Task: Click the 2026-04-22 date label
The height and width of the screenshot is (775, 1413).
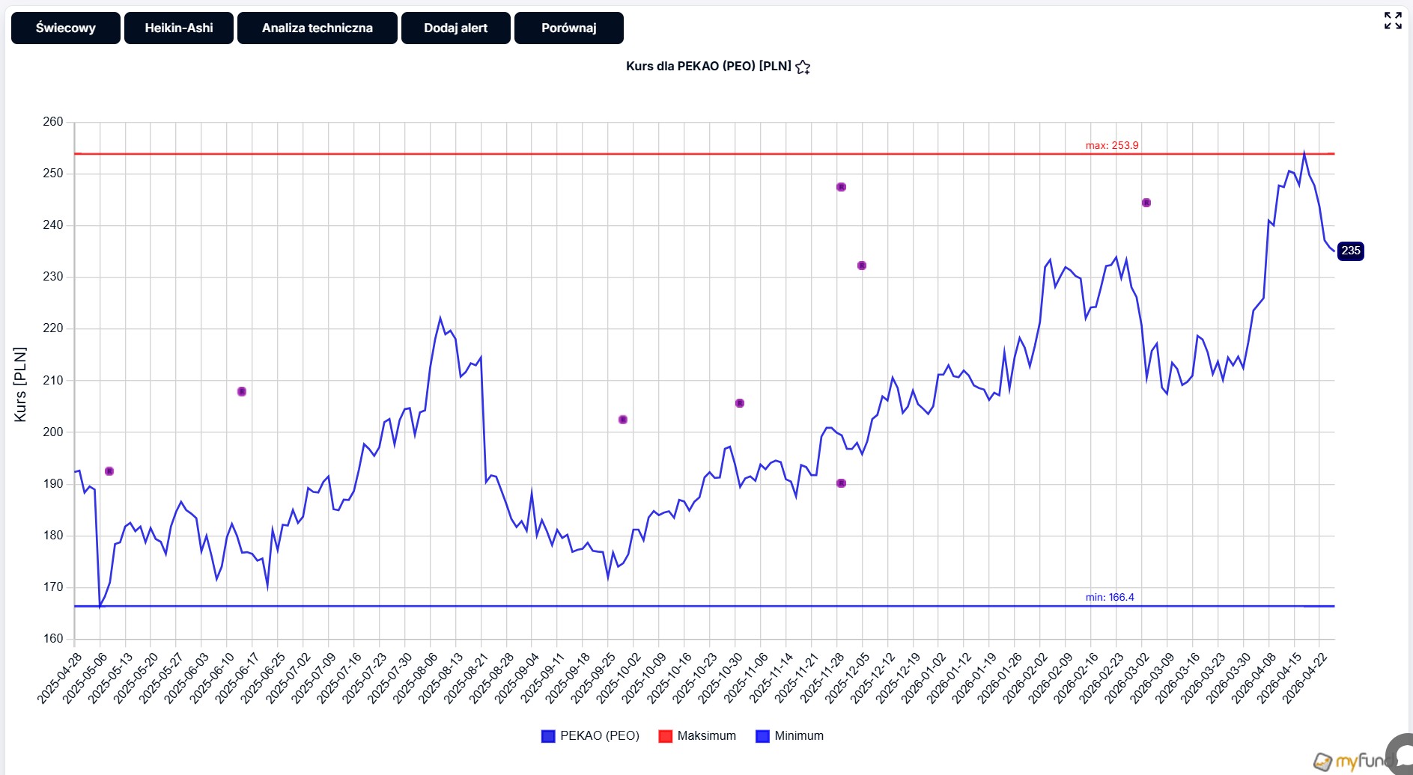Action: click(1304, 678)
